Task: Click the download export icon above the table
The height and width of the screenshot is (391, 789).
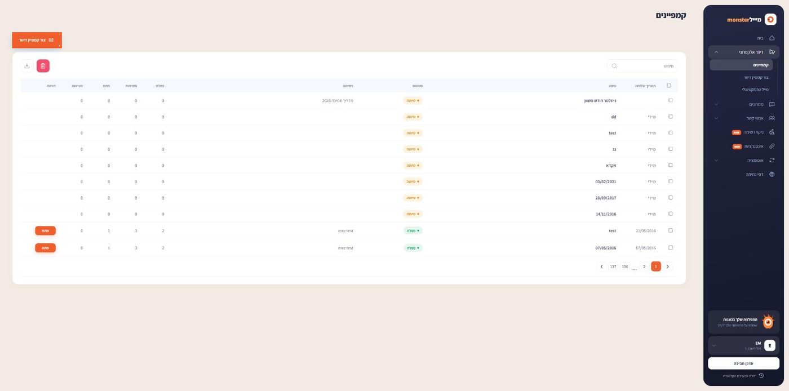Action: click(x=26, y=66)
